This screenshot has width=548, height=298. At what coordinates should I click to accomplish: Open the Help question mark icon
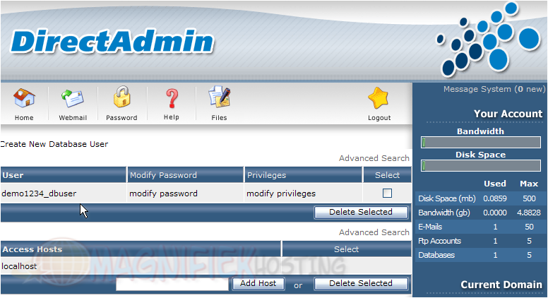click(x=171, y=98)
